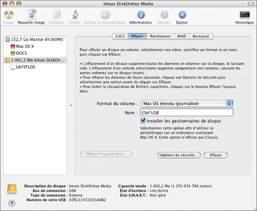
Task: Select the Mac OS X volume row
Action: coord(35,46)
